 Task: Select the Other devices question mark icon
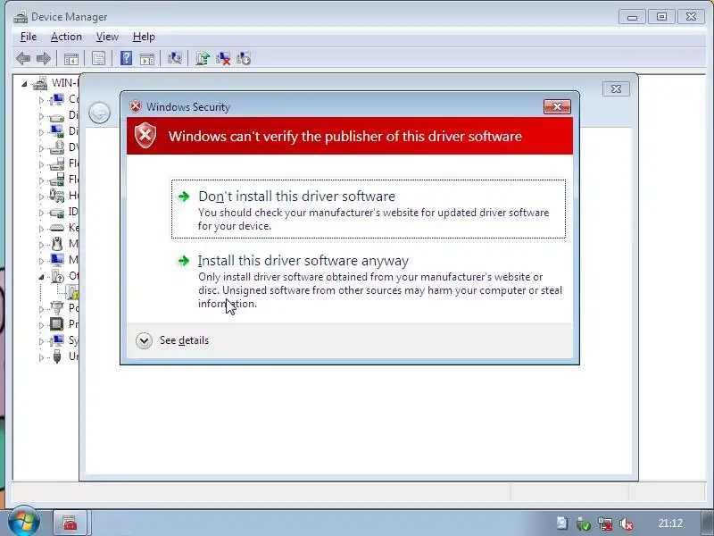(x=57, y=276)
